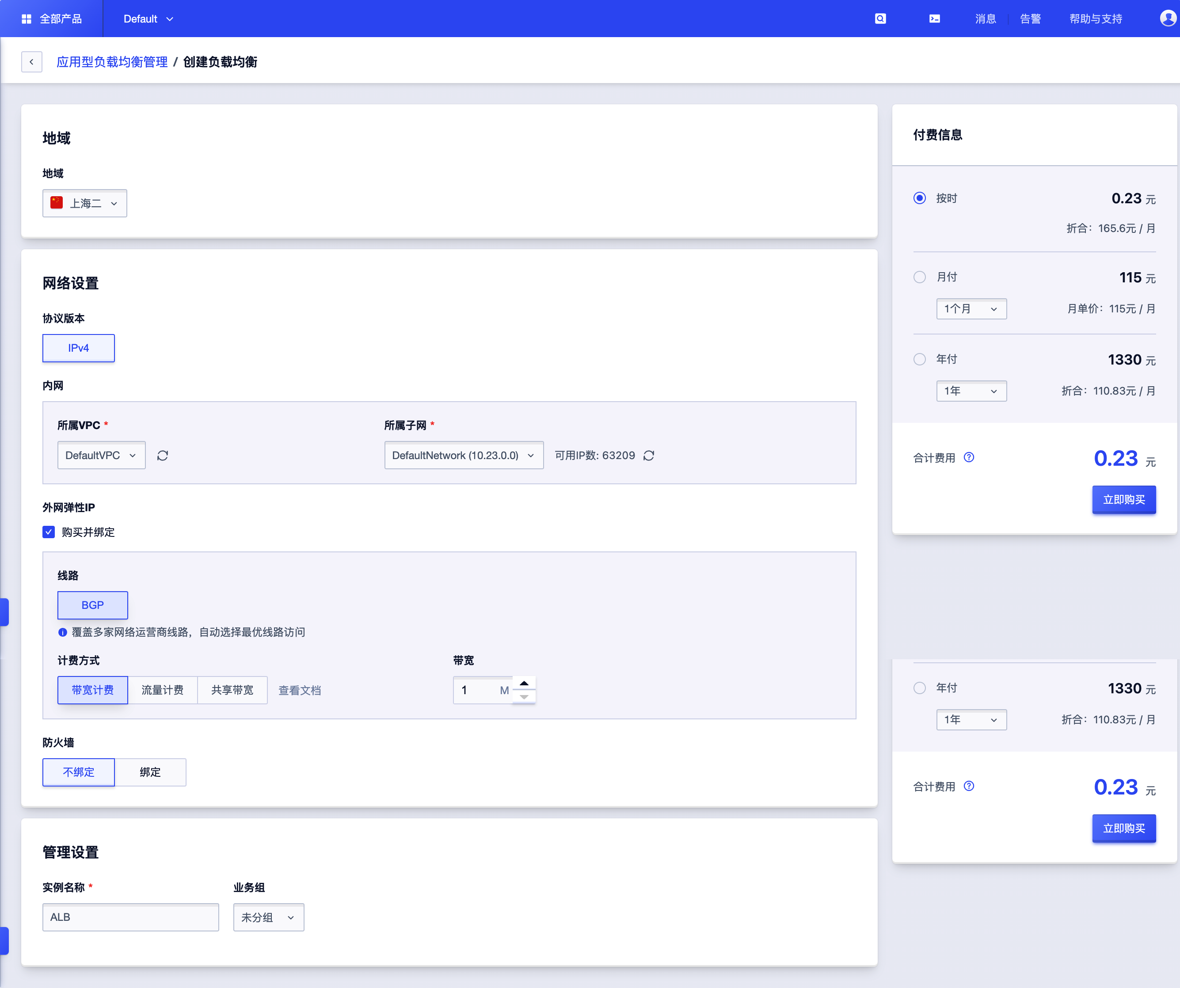Open the 地域 region dropdown showing 上海二

pos(84,203)
